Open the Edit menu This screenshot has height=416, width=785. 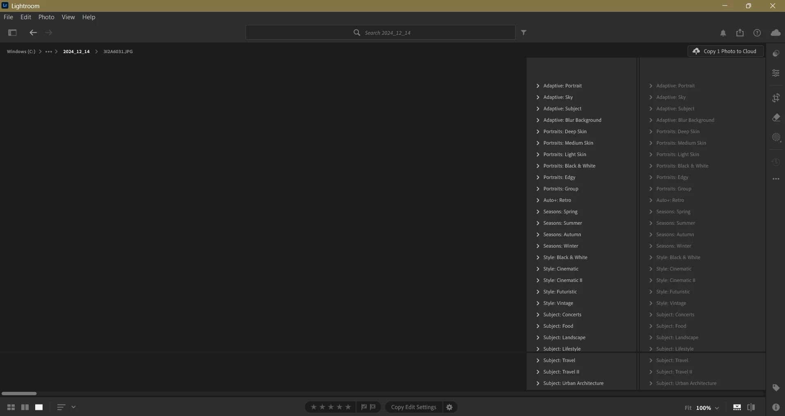(x=26, y=17)
